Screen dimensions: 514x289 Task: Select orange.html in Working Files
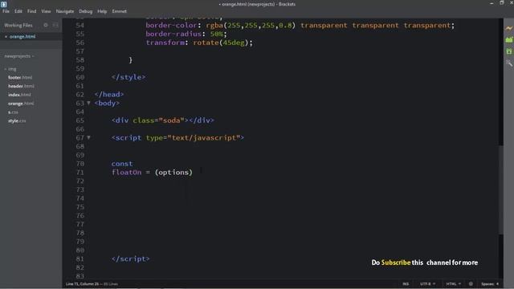coord(22,37)
